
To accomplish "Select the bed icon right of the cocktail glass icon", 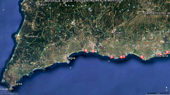I will (43, 61).
